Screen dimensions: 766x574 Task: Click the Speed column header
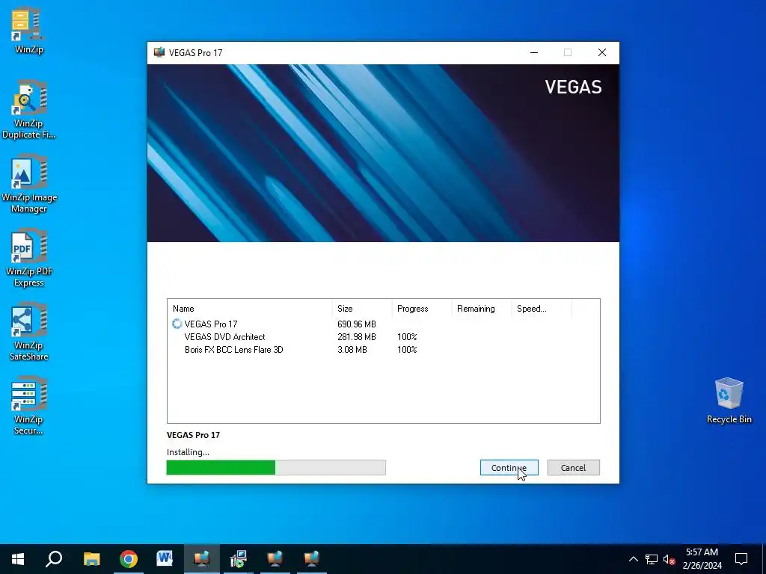tap(542, 309)
